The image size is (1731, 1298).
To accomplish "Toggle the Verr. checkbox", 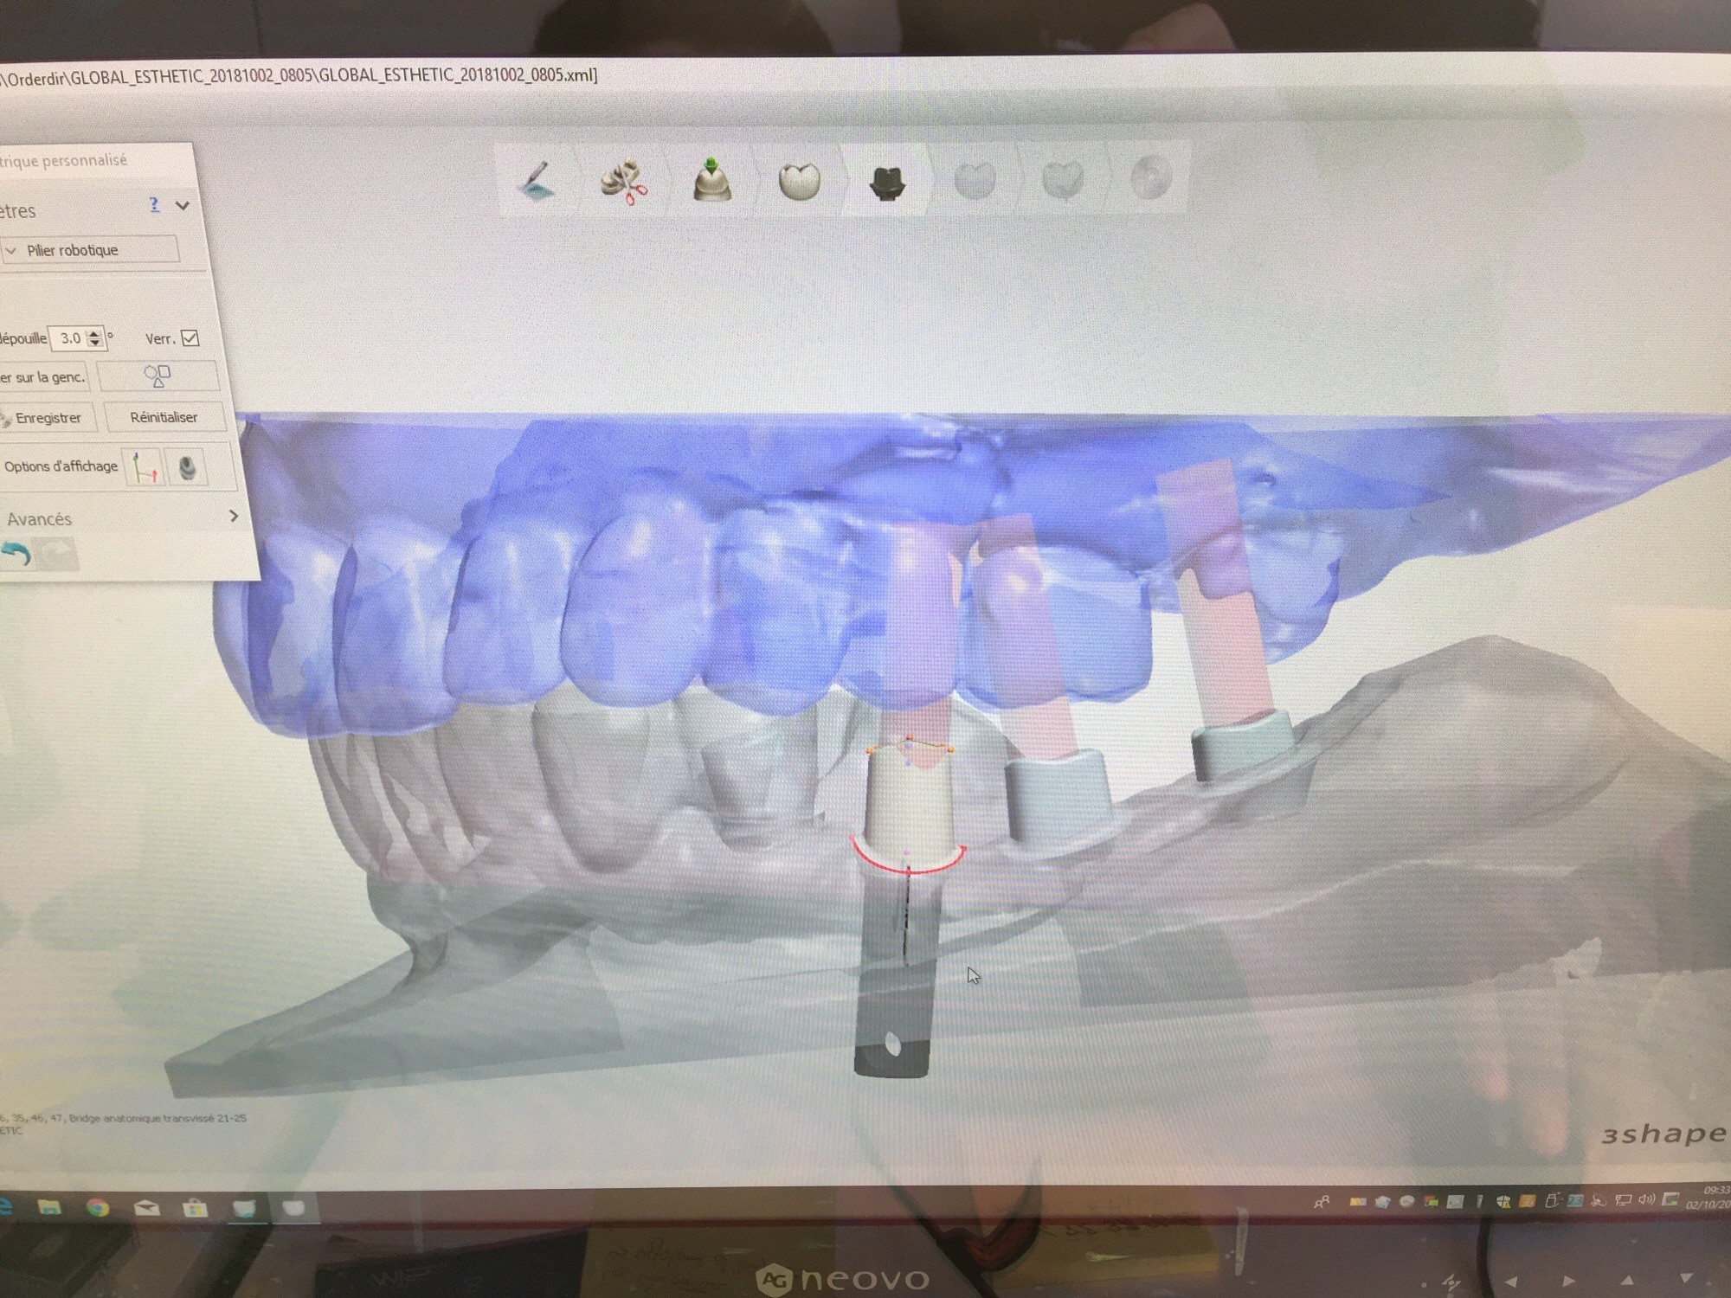I will (x=190, y=338).
